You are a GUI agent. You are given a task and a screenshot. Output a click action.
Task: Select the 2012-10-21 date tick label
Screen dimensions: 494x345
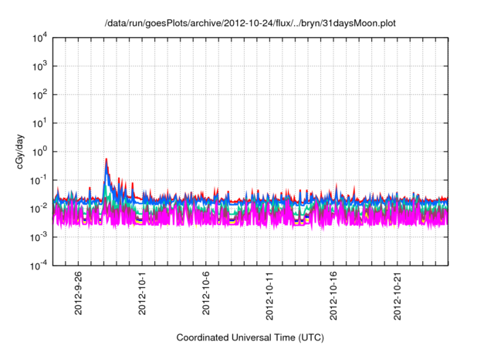click(x=398, y=296)
